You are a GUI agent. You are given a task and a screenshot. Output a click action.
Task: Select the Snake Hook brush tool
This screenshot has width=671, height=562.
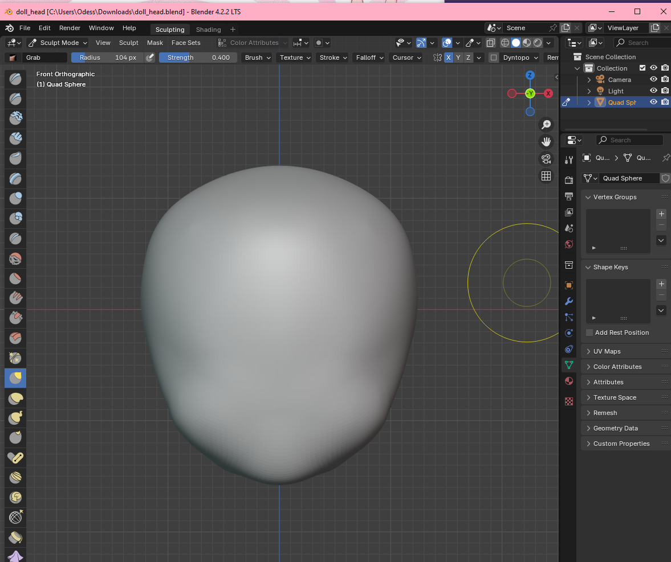[15, 417]
